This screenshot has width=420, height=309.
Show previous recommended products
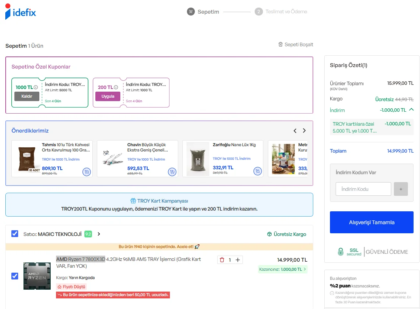(295, 131)
